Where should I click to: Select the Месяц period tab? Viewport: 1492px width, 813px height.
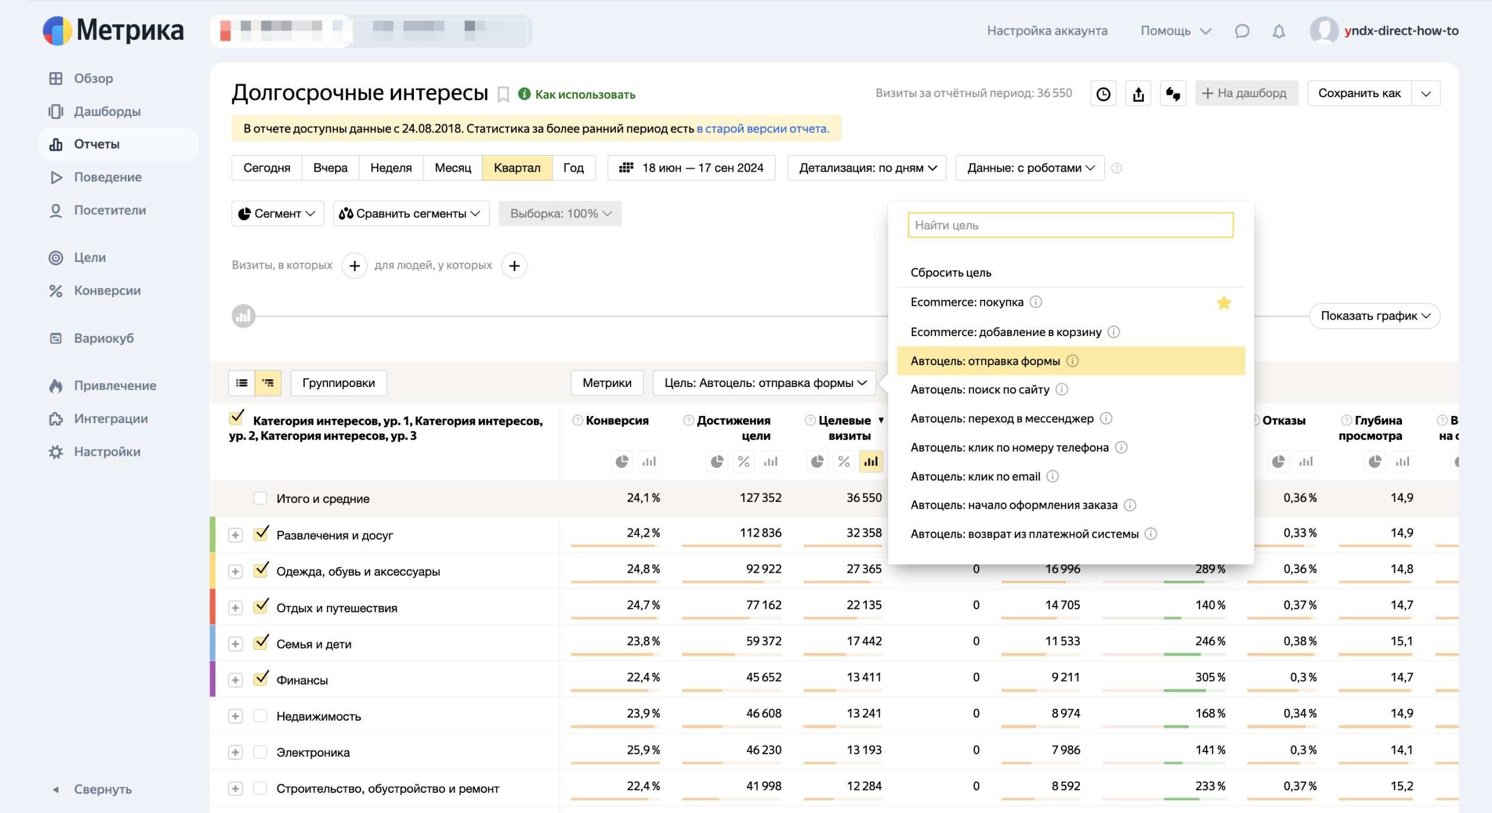(453, 168)
